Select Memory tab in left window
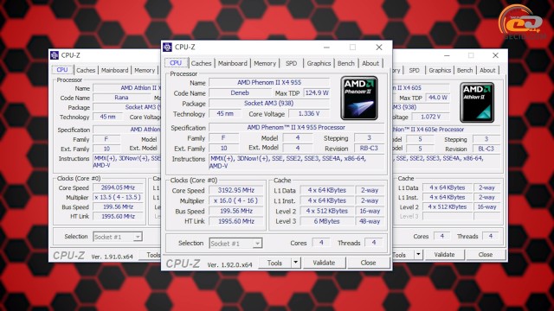The height and width of the screenshot is (311, 554). (145, 70)
